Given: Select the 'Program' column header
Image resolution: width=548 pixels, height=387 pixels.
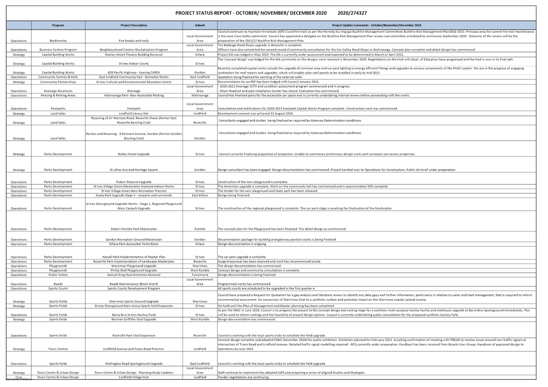Looking at the screenshot, I should click(58, 25).
